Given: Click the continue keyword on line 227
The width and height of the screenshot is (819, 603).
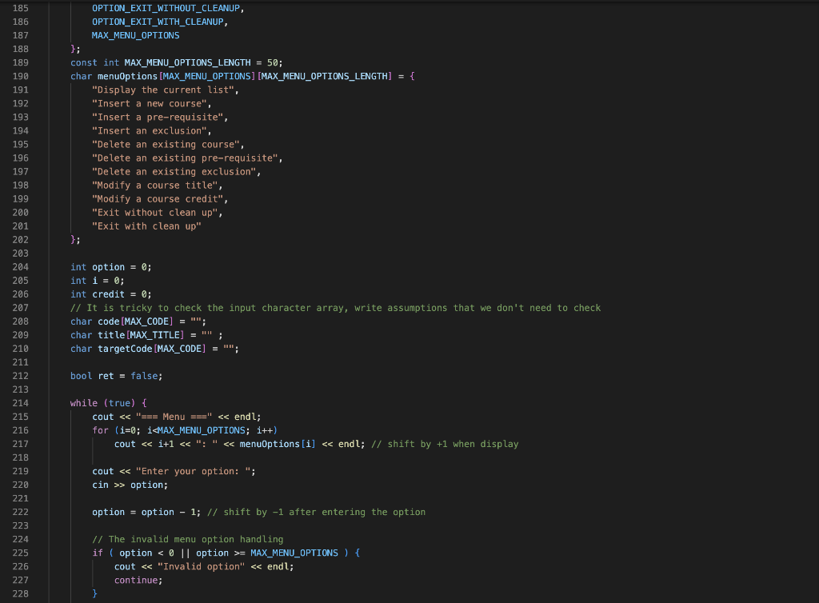Looking at the screenshot, I should pos(136,580).
